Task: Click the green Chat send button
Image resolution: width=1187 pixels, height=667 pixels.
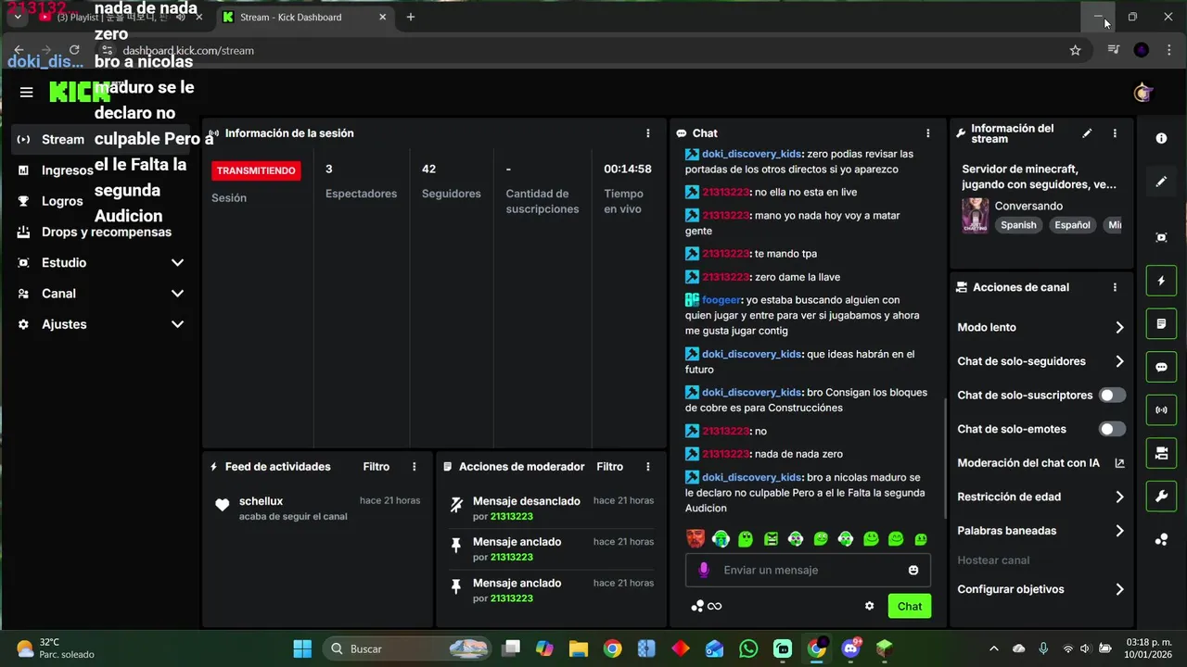Action: point(909,606)
